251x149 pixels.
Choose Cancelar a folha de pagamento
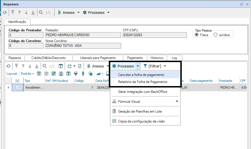point(141,75)
